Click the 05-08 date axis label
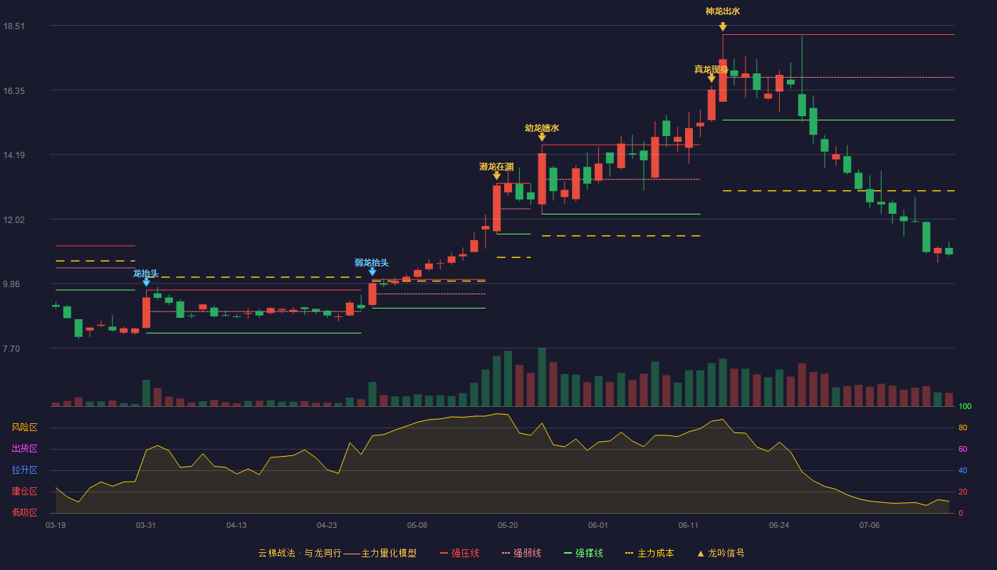The image size is (997, 570). tap(417, 525)
